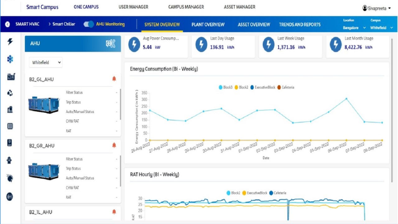Toggle ExecutiveBlock series in RAT Hourly legend
The image size is (398, 224).
click(255, 193)
